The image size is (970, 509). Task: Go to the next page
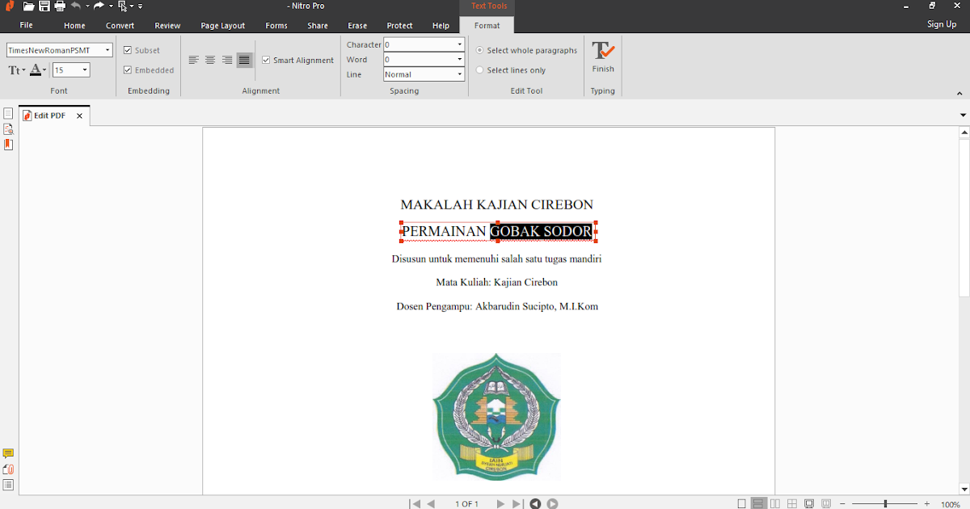pyautogui.click(x=500, y=503)
